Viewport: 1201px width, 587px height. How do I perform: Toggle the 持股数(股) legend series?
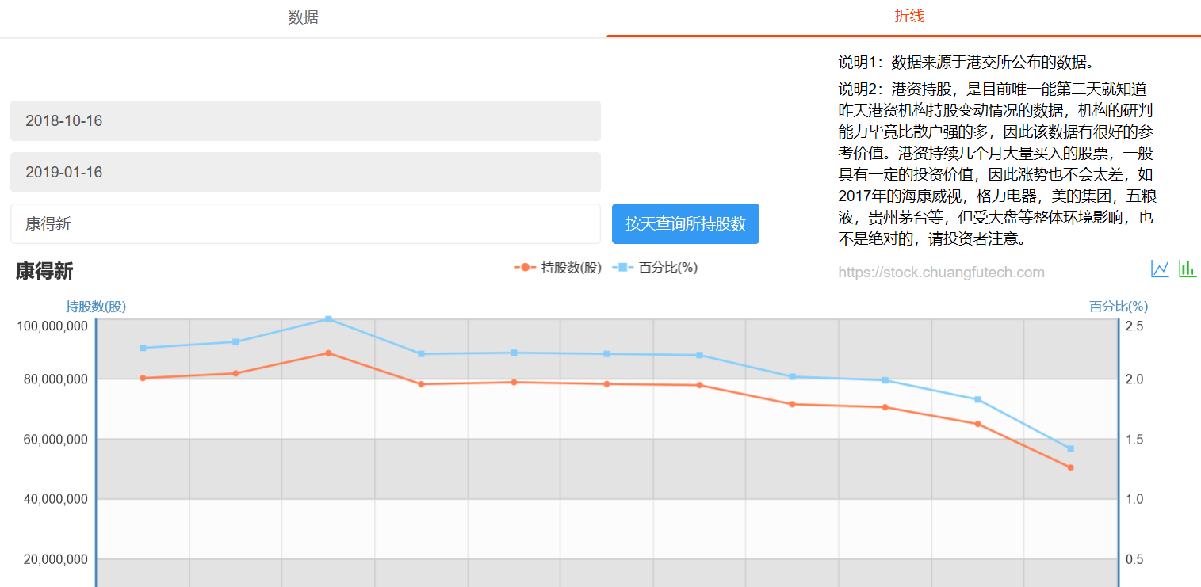tap(559, 268)
